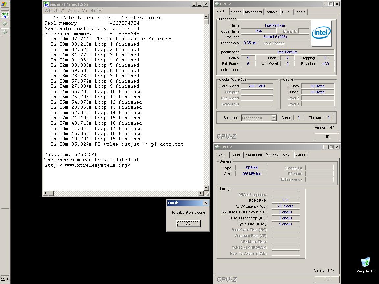Click the Code Name P54 field
The height and width of the screenshot is (284, 379).
tap(259, 31)
